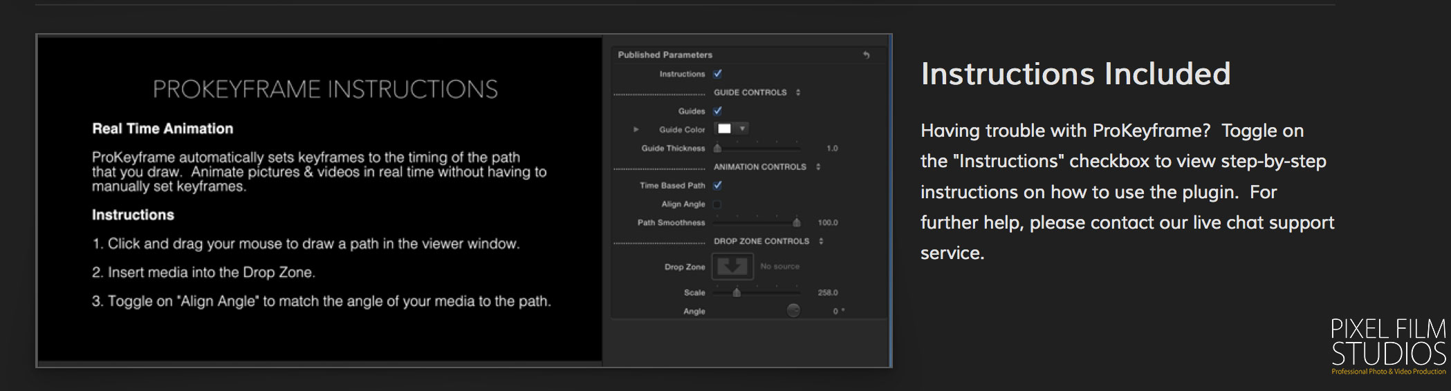Viewport: 1451px width, 391px height.
Task: Enable the Align Angle checkbox
Action: pos(717,204)
